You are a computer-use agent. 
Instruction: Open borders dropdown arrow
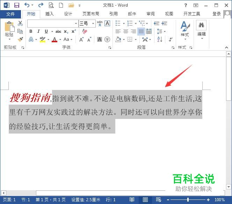[x=136, y=39]
